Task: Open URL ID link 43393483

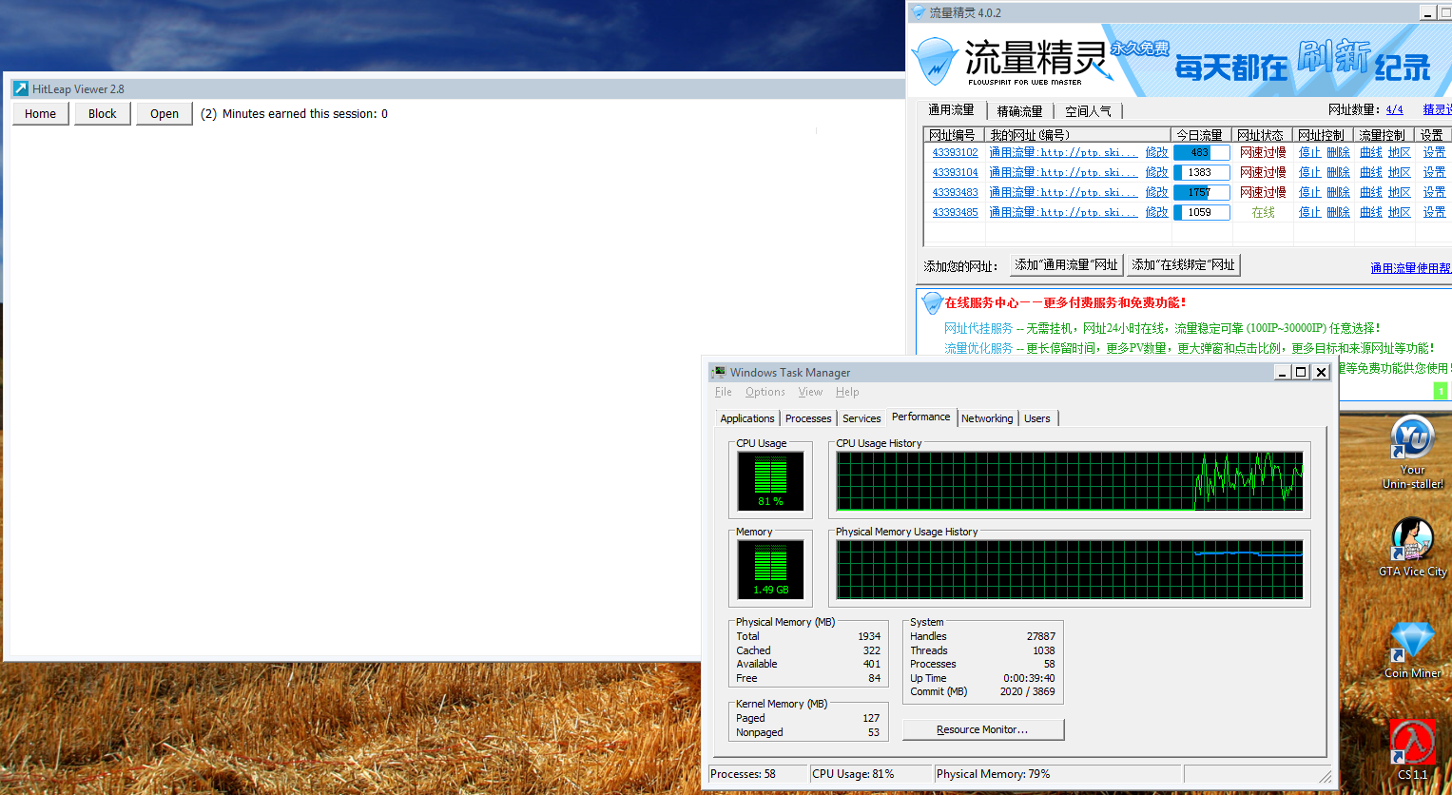Action: click(955, 192)
